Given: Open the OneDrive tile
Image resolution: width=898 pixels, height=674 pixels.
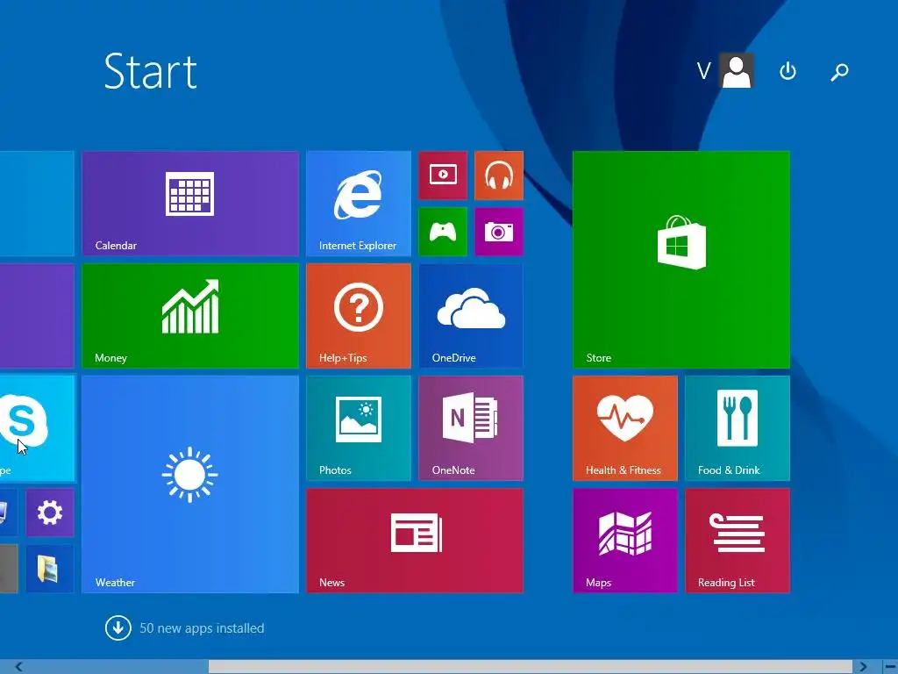Looking at the screenshot, I should pyautogui.click(x=471, y=316).
